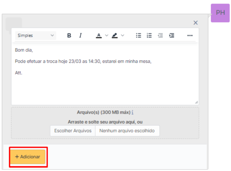The image size is (231, 171).
Task: Apply italic formatting
Action: click(x=80, y=35)
